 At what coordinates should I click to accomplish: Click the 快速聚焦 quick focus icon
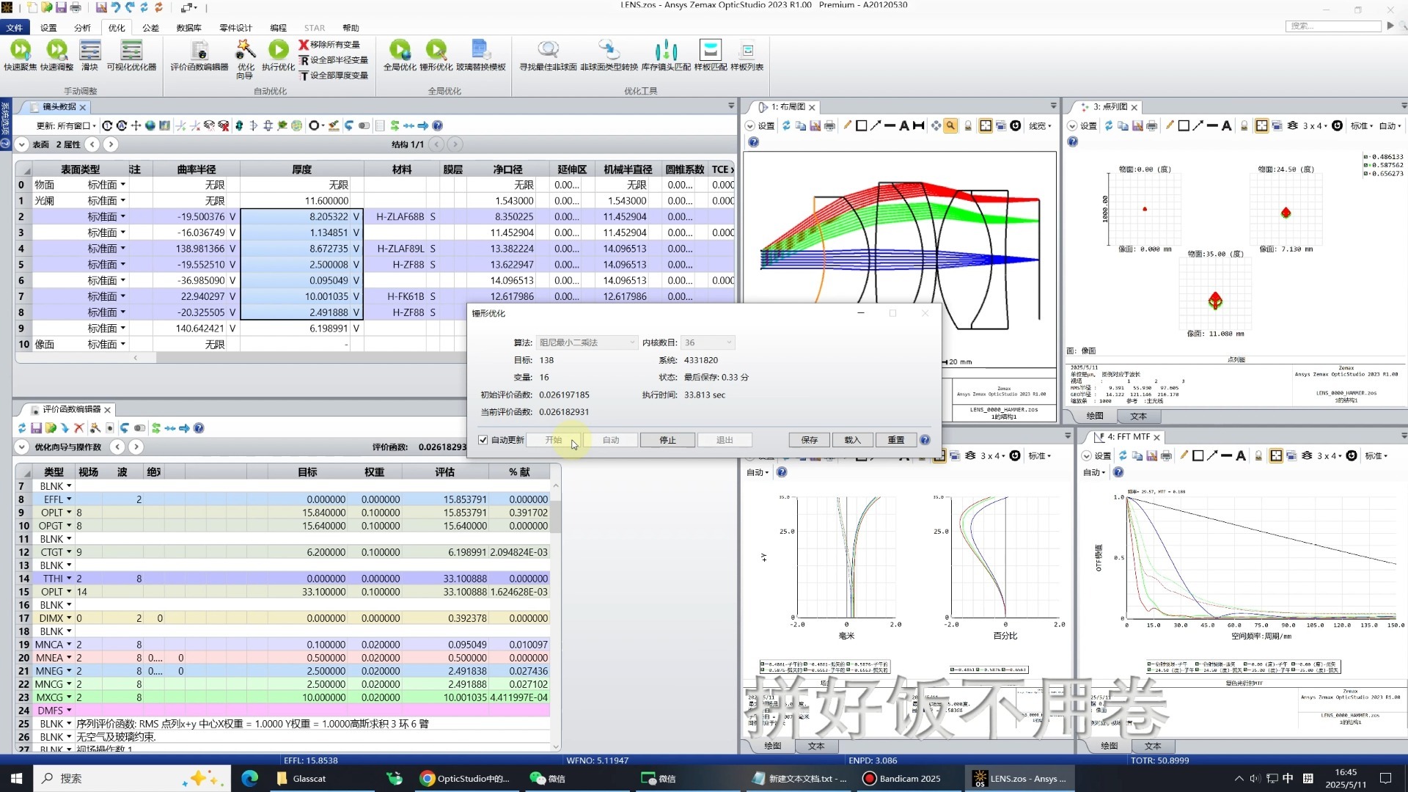20,50
